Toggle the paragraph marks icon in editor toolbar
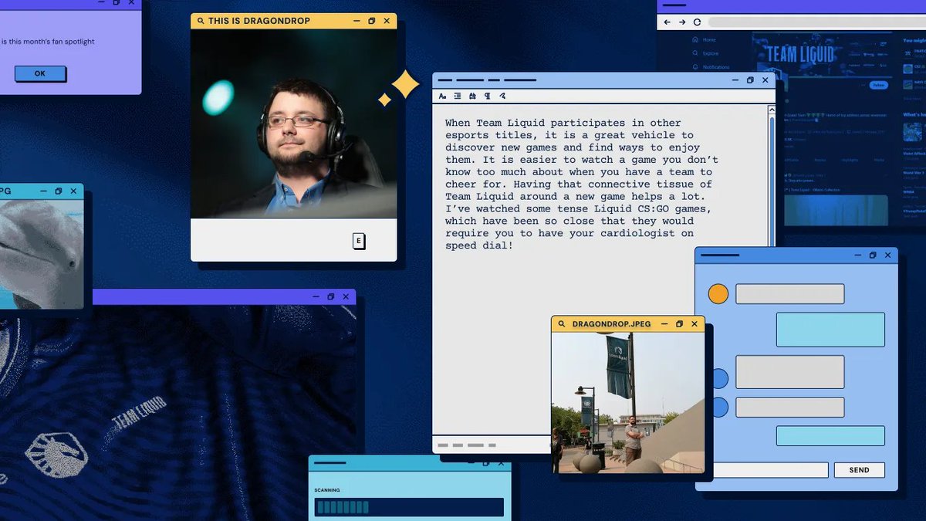Viewport: 926px width, 521px height. 487,96
